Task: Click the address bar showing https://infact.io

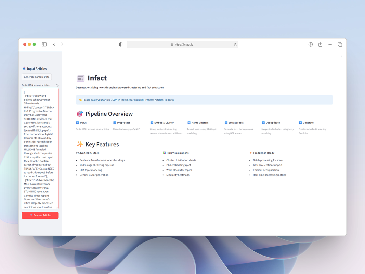Action: point(182,45)
